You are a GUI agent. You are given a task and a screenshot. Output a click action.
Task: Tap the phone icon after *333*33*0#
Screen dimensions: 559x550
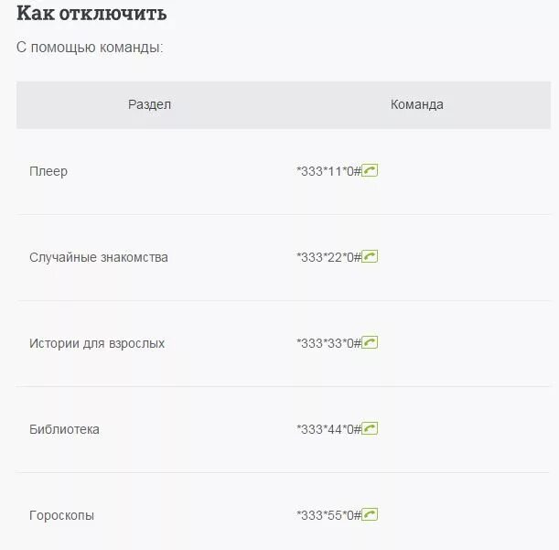370,342
